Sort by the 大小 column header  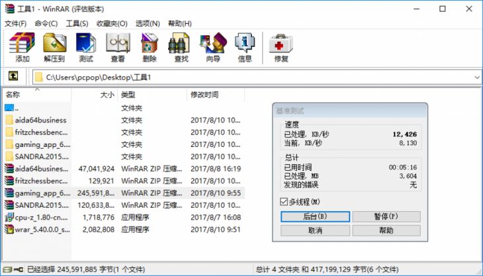coord(94,95)
